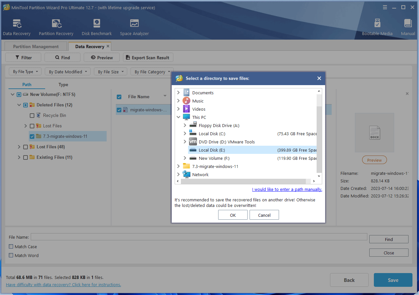
Task: Click the 7.3-migrate-windows-11 folder icon in left tree
Action: click(x=39, y=136)
